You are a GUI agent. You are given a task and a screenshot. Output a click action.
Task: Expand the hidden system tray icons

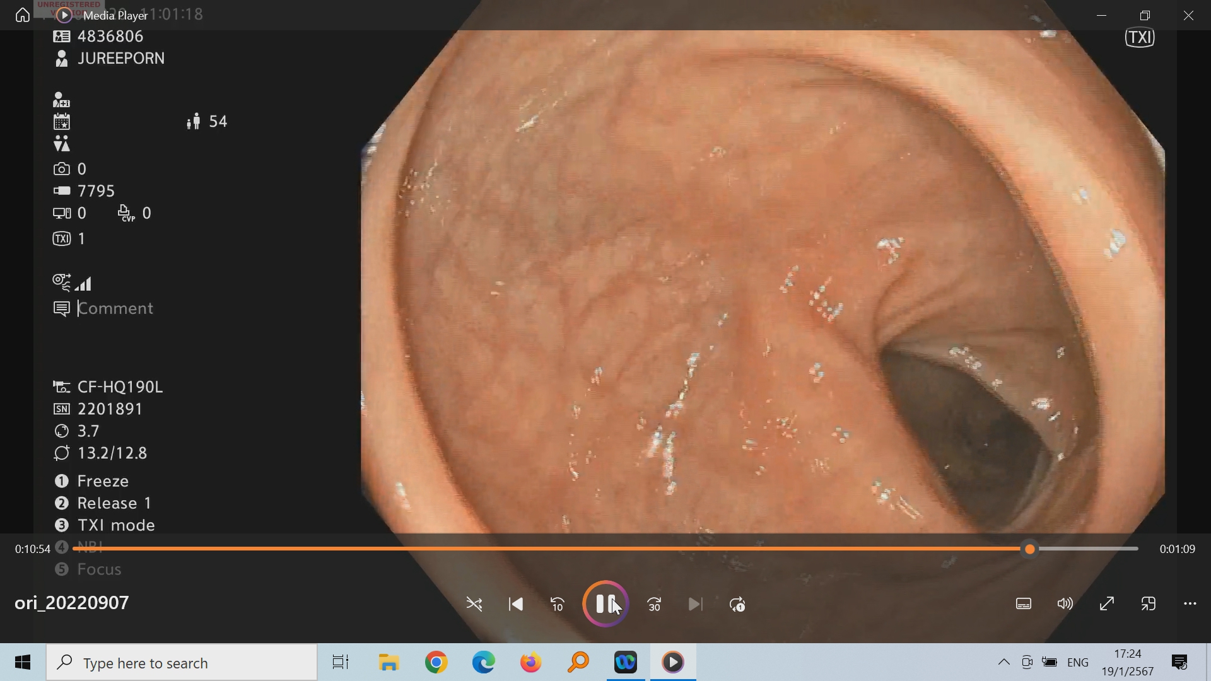(1003, 663)
